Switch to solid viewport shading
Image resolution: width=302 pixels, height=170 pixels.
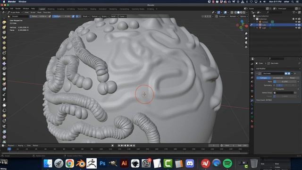[x=238, y=12]
